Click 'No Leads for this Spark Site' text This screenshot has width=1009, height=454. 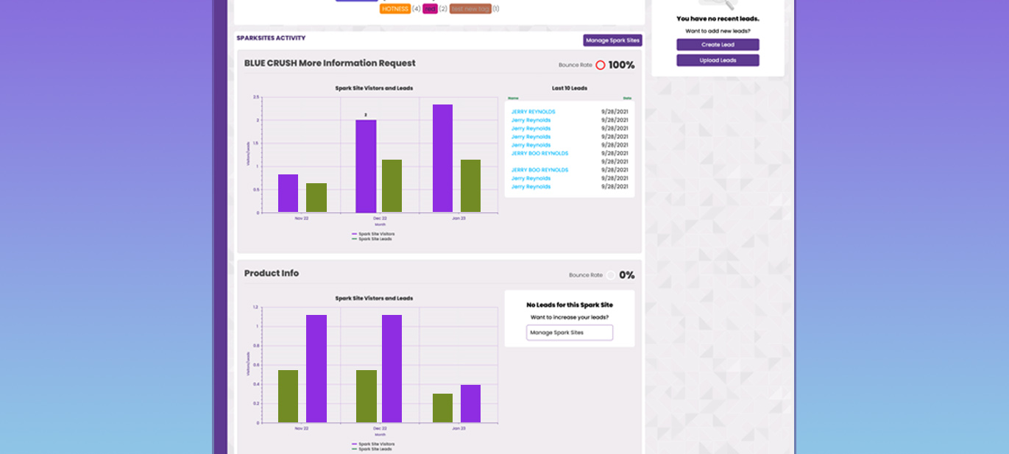[x=570, y=305]
